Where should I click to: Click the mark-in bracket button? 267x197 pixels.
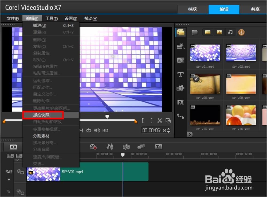[x=143, y=121]
